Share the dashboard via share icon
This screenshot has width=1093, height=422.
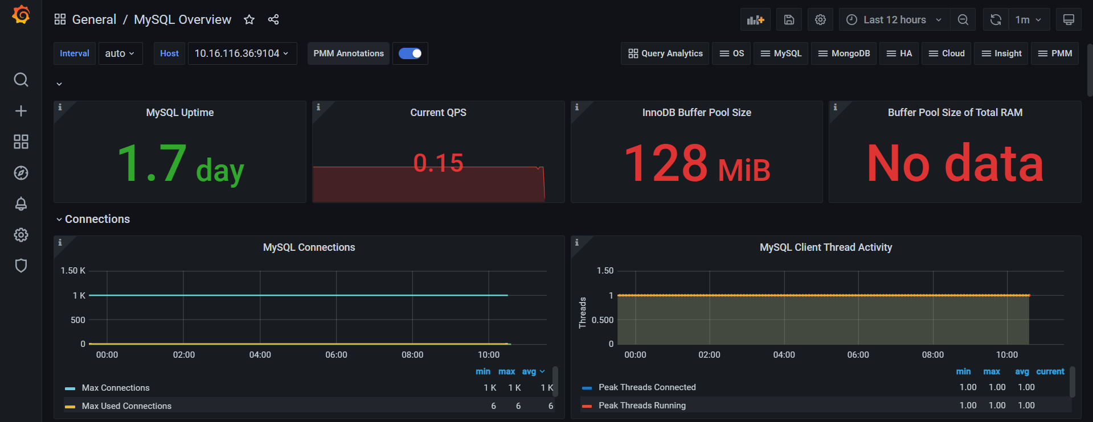273,19
